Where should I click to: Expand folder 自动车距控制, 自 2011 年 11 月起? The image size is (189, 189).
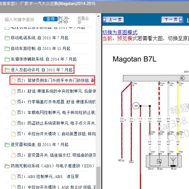(x=41, y=49)
